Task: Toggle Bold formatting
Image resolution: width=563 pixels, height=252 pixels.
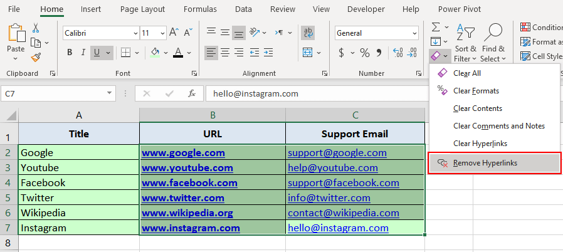Action: click(x=70, y=53)
